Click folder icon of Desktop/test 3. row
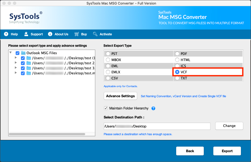Screen dimensions: 251x162 (x=29, y=68)
